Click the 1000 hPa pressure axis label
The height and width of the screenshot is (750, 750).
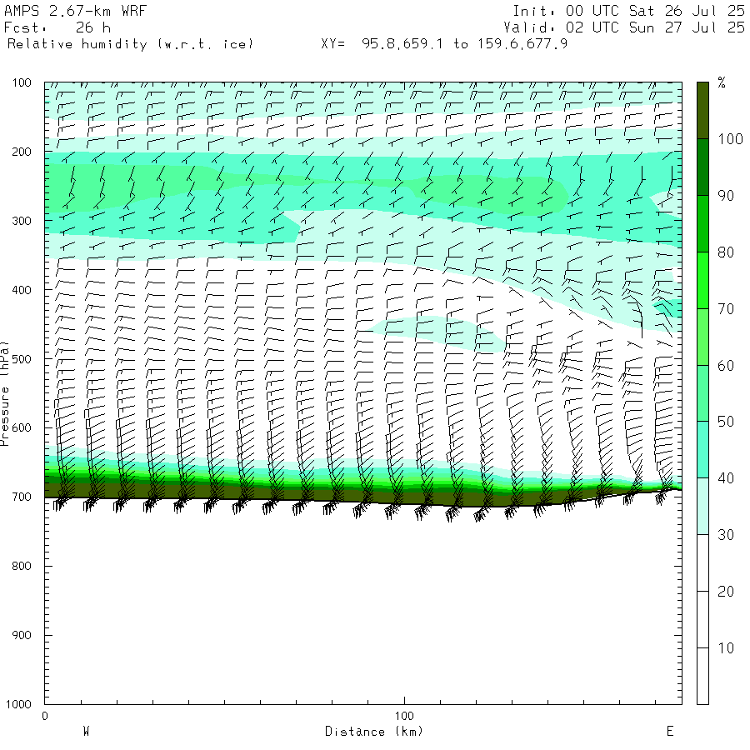(18, 704)
